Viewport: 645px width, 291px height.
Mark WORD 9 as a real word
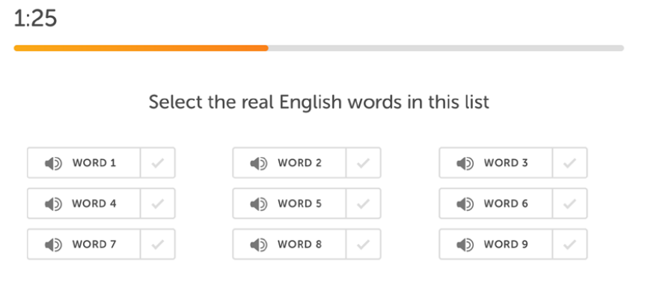coord(569,245)
